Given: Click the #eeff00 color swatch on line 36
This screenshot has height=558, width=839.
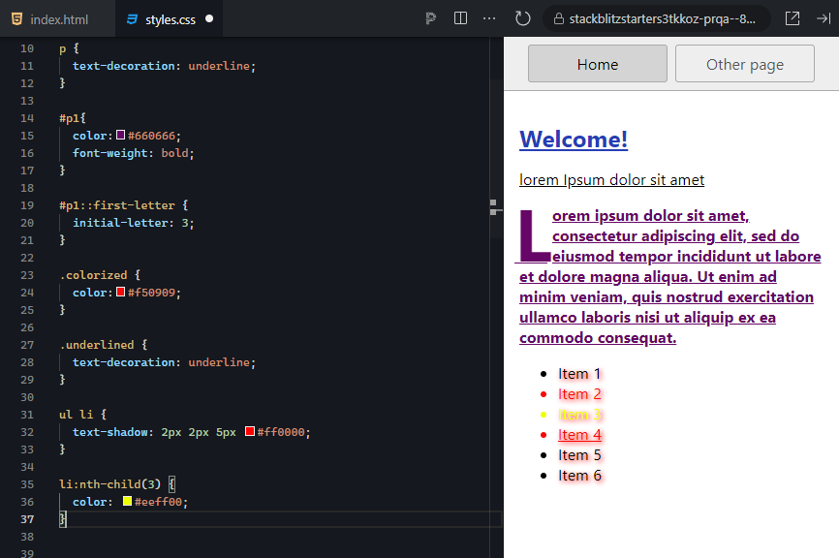Looking at the screenshot, I should tap(127, 501).
